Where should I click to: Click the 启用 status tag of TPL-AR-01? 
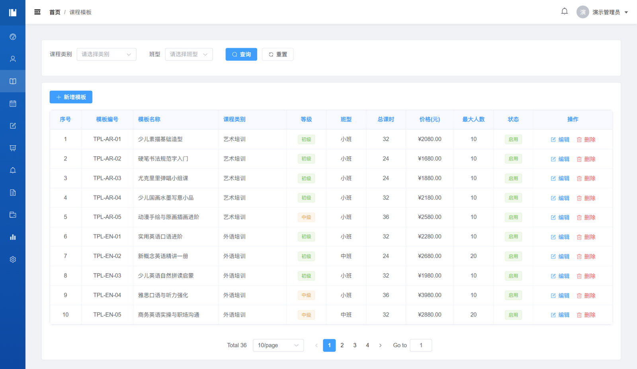point(513,140)
